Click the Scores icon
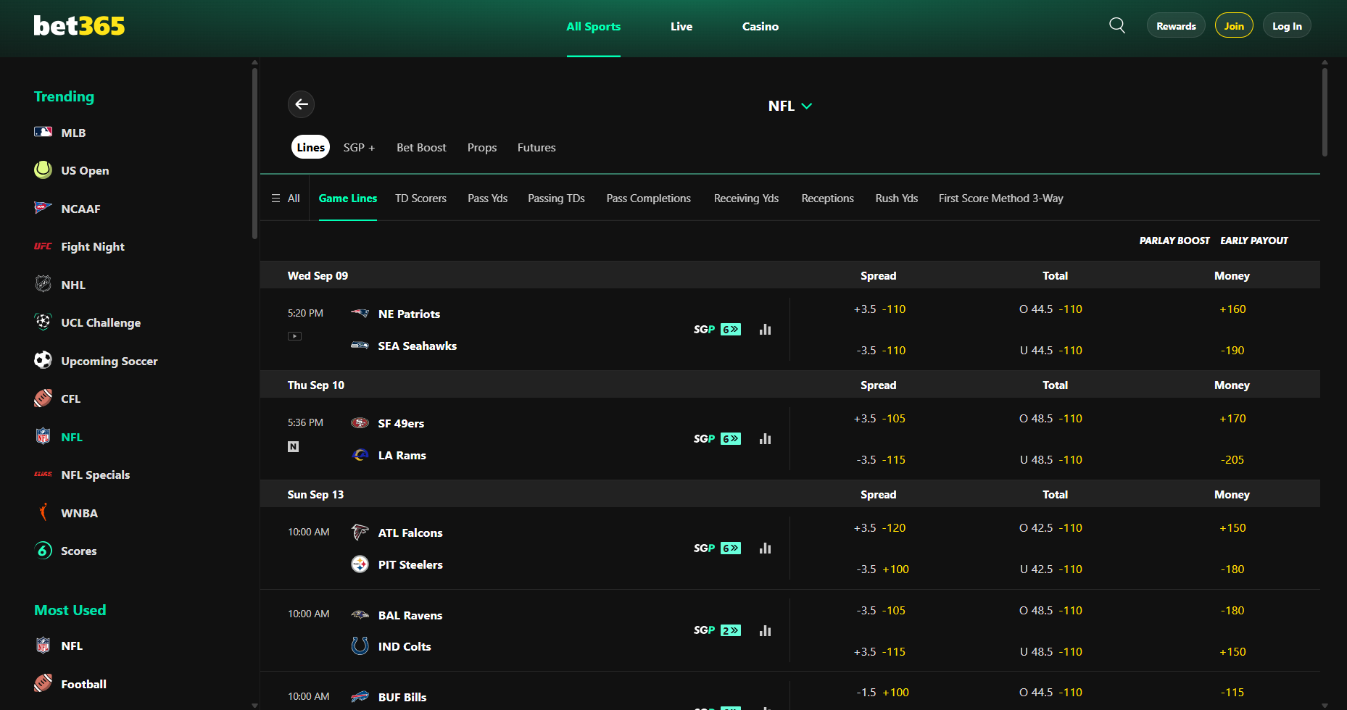This screenshot has width=1347, height=710. pos(43,550)
